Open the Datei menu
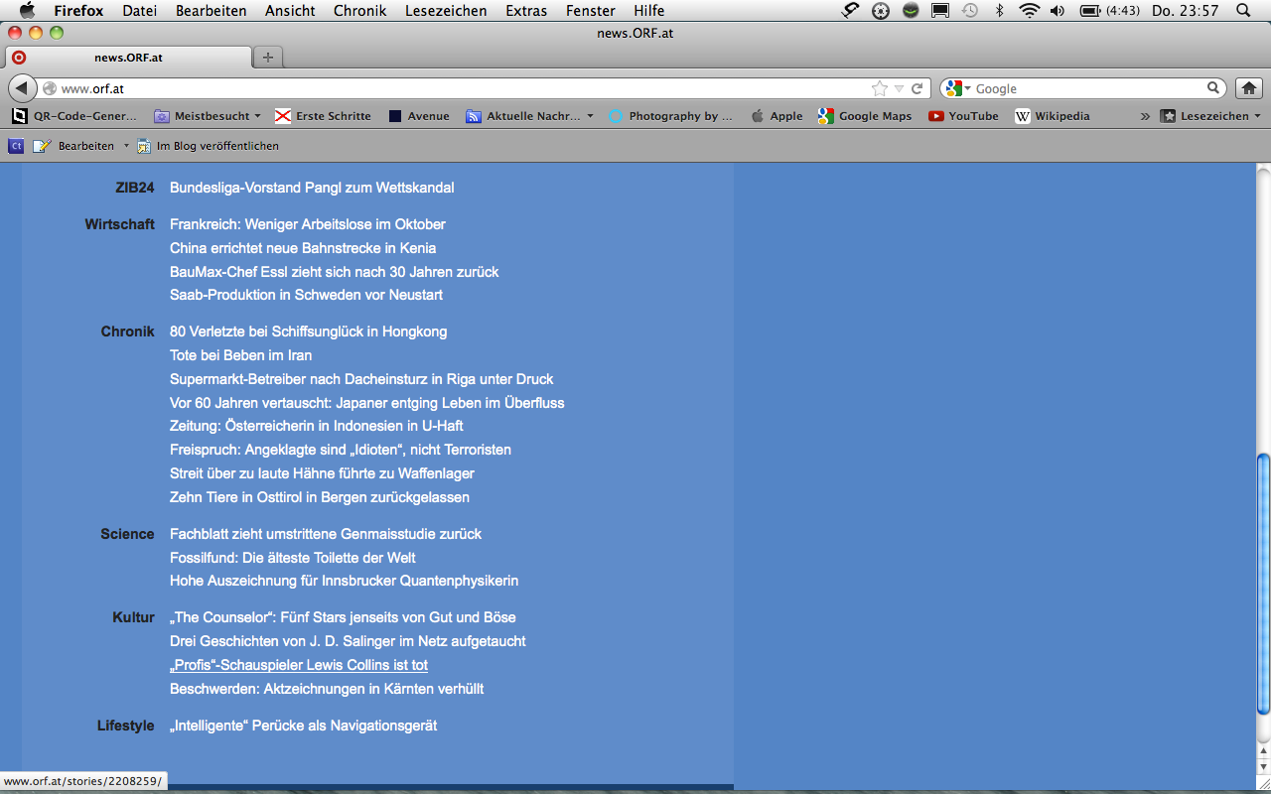Screen dimensions: 1271x794 click(140, 11)
